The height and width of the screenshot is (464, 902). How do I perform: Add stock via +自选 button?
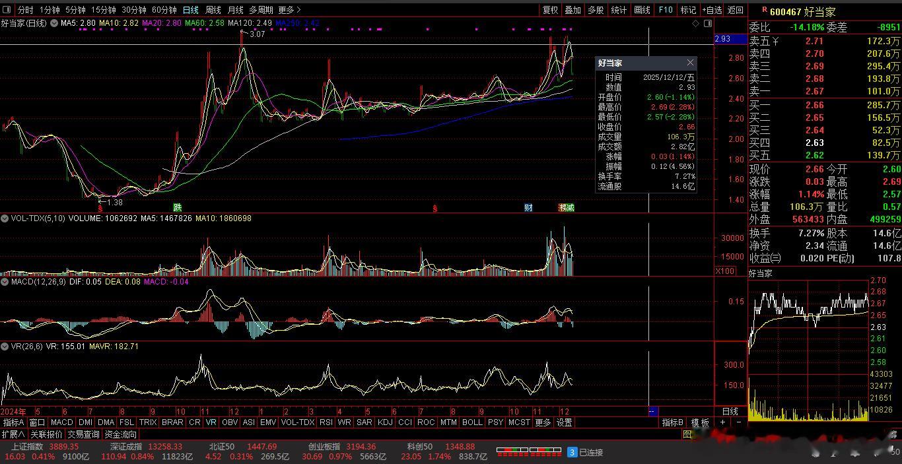[x=712, y=10]
